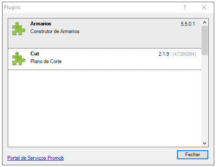Close the Plugins dialog window
Image resolution: width=216 pixels, height=167 pixels.
coord(204,7)
